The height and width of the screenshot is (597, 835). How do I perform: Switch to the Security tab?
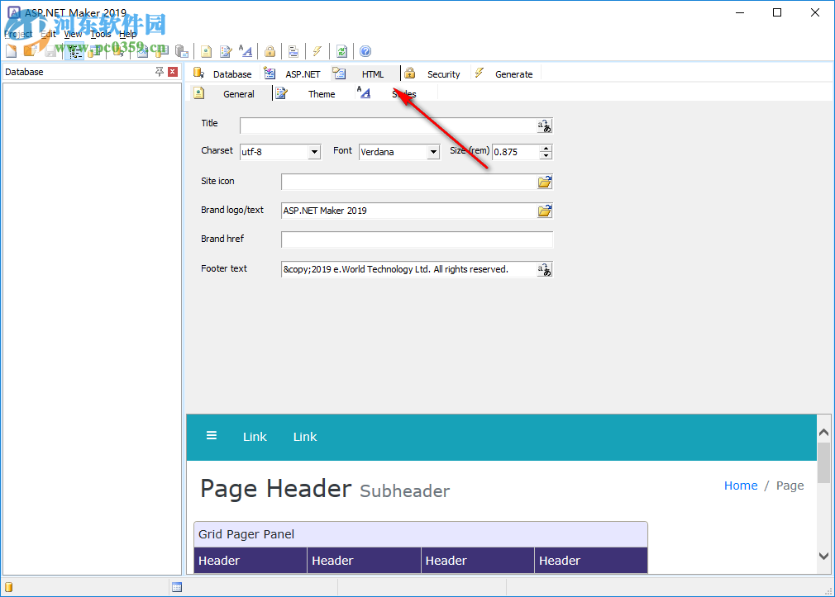(443, 73)
